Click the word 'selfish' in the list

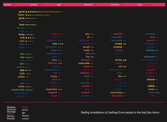click(x=151, y=86)
